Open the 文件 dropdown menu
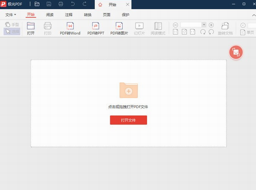This screenshot has width=256, height=190. pyautogui.click(x=10, y=15)
